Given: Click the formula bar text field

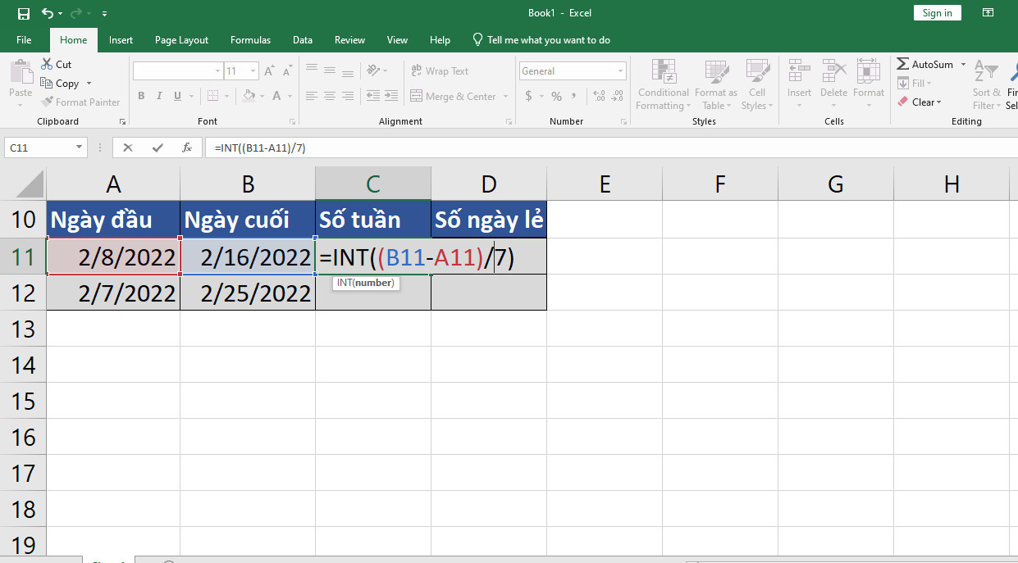Looking at the screenshot, I should pyautogui.click(x=611, y=148).
